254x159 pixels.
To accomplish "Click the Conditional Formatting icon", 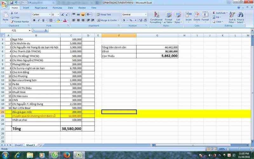I will coord(156,15).
